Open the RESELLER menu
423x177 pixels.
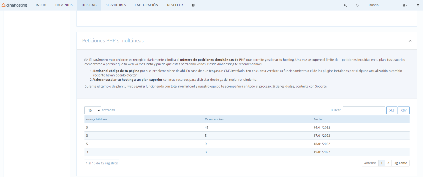pyautogui.click(x=175, y=5)
